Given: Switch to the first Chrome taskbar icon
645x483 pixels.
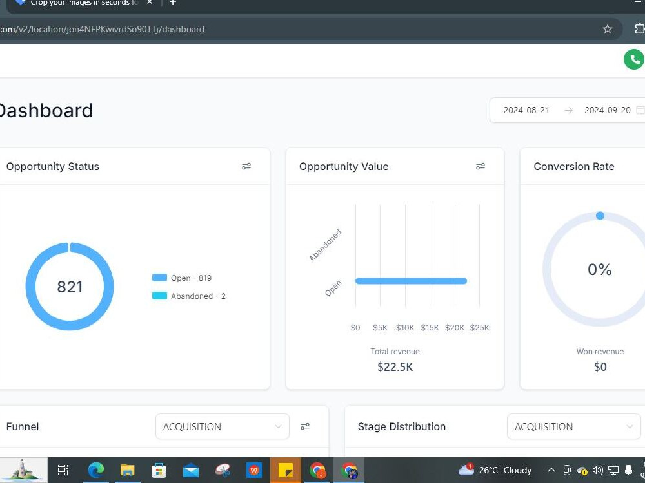Looking at the screenshot, I should (317, 470).
